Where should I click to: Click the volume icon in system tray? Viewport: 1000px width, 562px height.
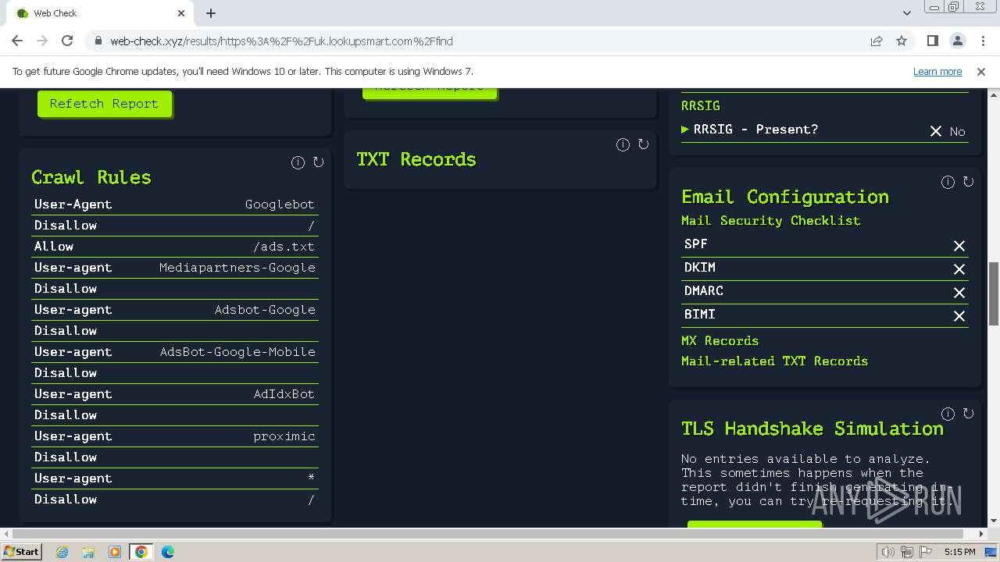(x=887, y=552)
